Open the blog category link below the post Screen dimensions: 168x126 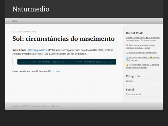click(x=58, y=71)
